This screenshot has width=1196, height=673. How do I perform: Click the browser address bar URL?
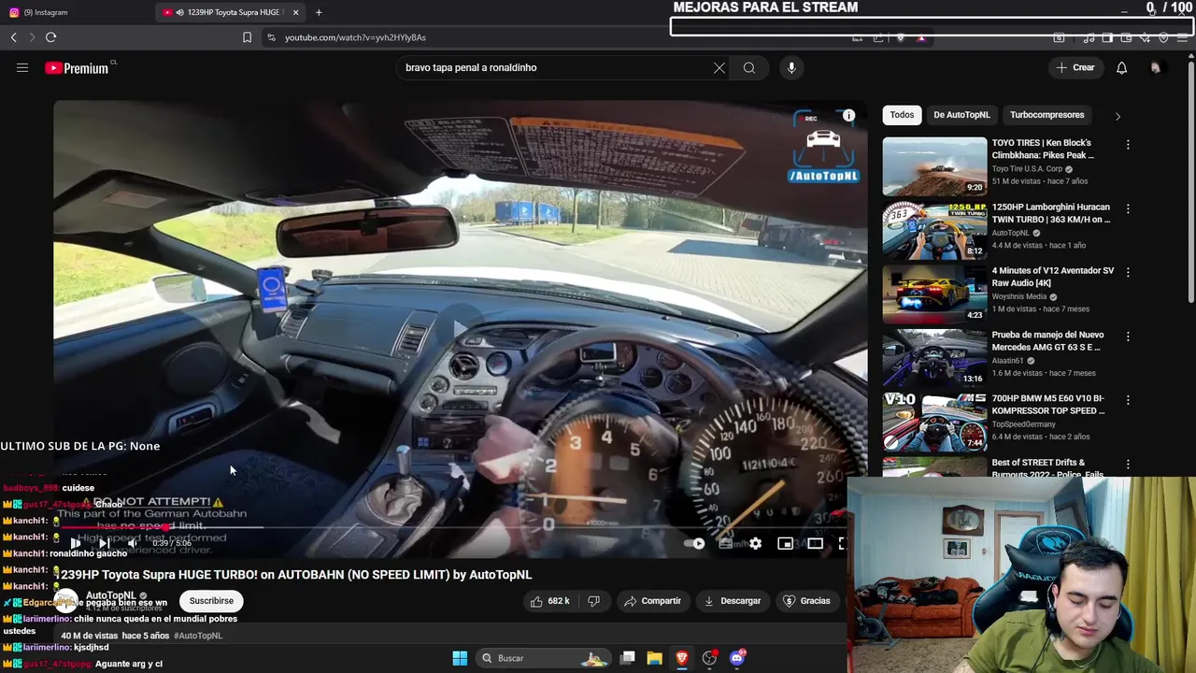355,37
